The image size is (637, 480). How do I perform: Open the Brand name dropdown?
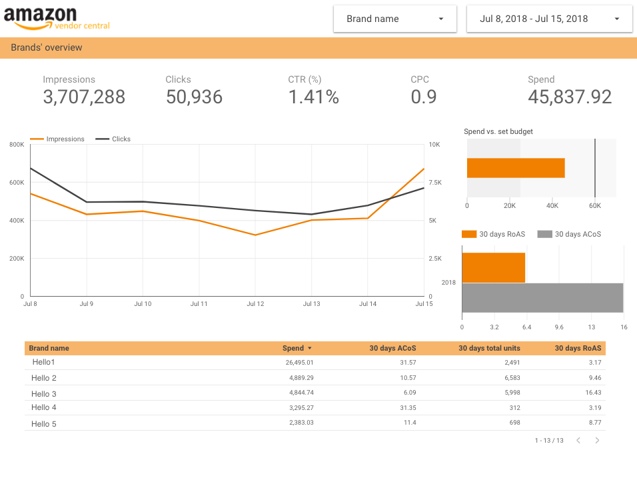pos(395,19)
